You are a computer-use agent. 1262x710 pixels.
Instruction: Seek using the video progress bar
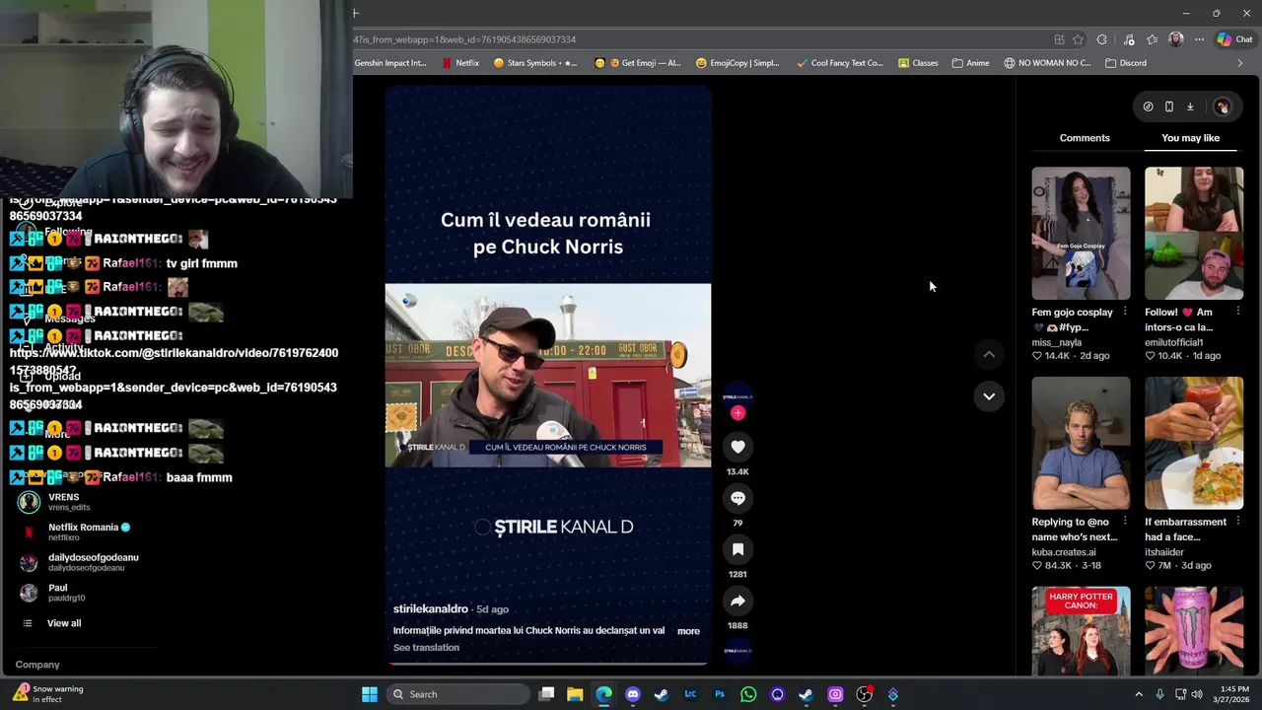click(x=548, y=663)
